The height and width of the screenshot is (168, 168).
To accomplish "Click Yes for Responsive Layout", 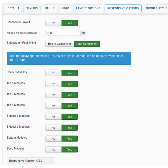I will point(70,23).
